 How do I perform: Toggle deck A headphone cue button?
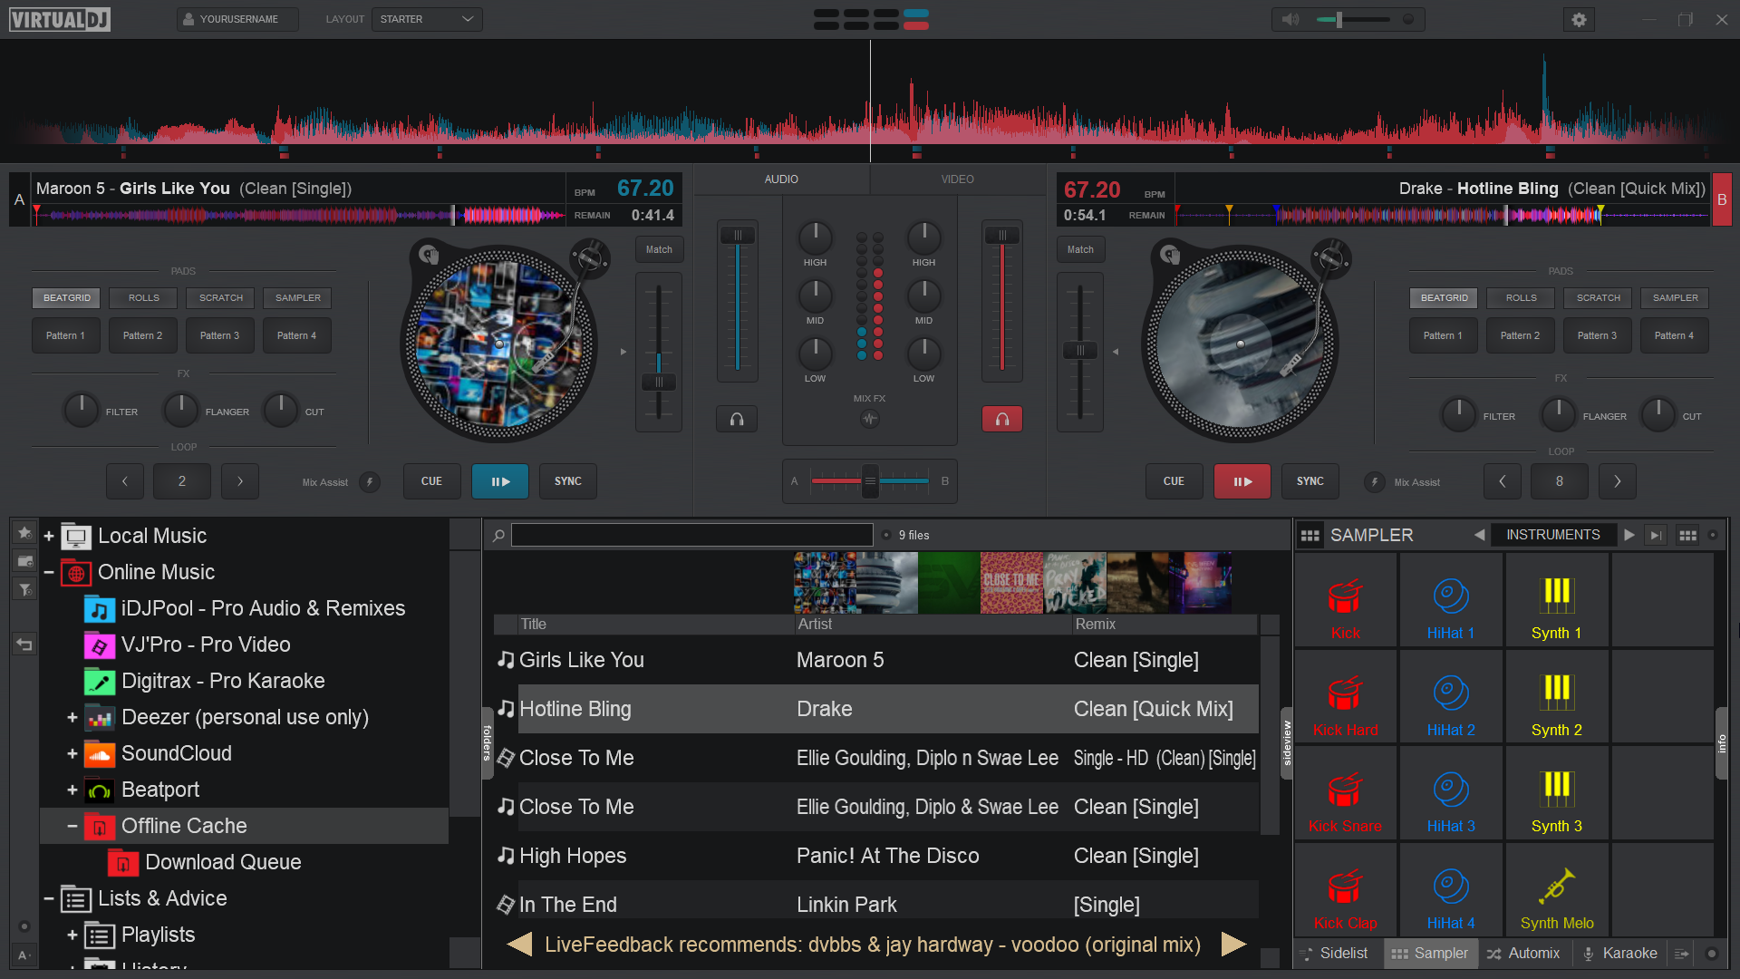tap(737, 419)
